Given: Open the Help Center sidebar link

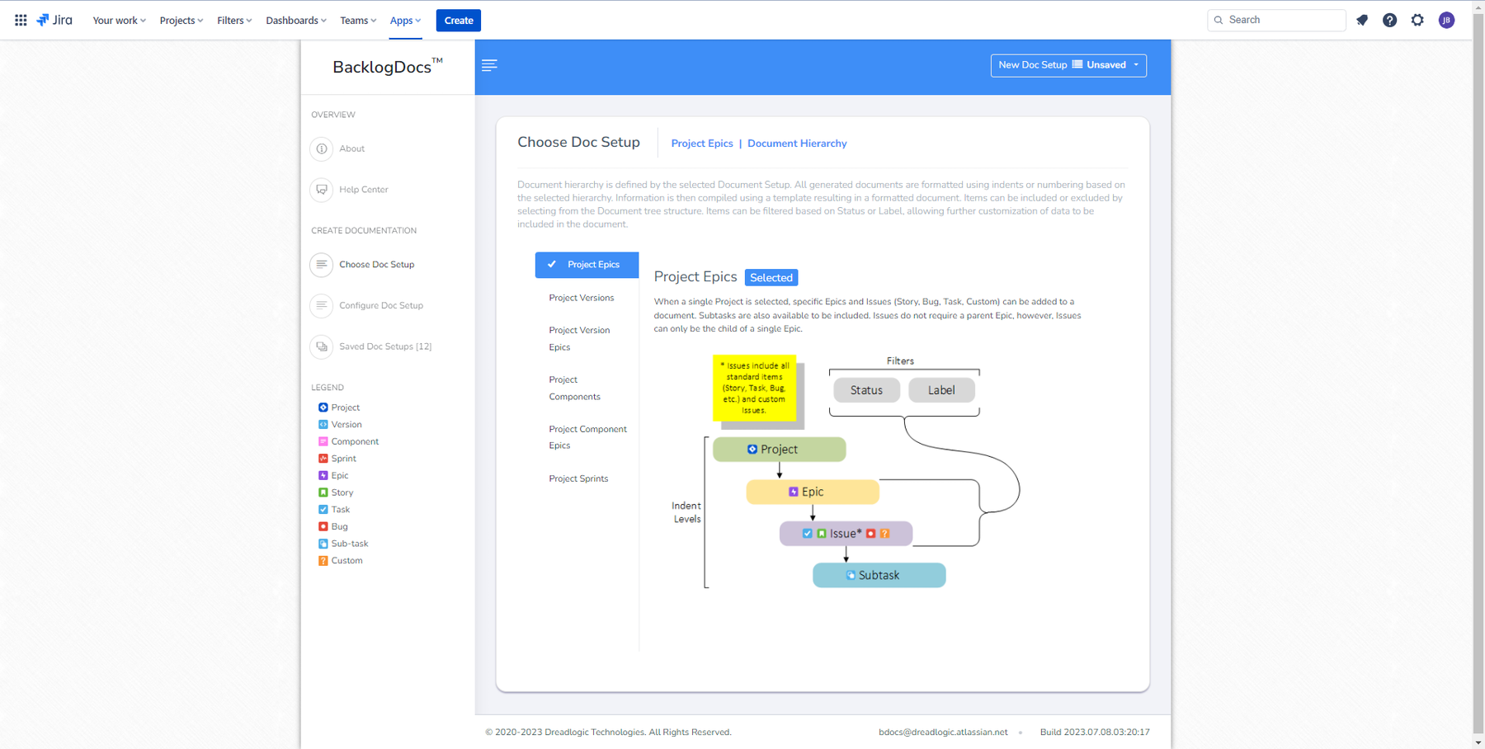Looking at the screenshot, I should [364, 190].
